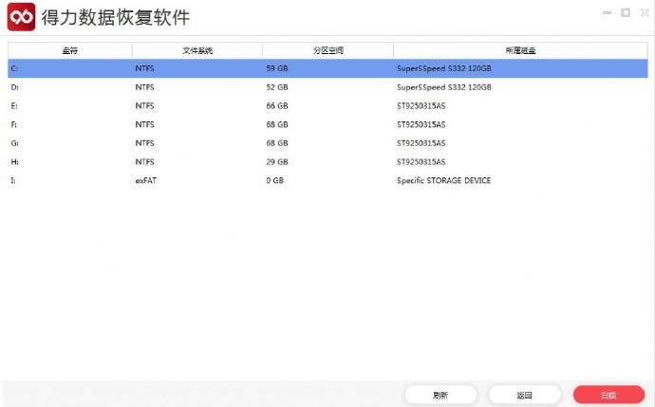Select the D: drive row
The image size is (655, 407).
click(x=327, y=87)
